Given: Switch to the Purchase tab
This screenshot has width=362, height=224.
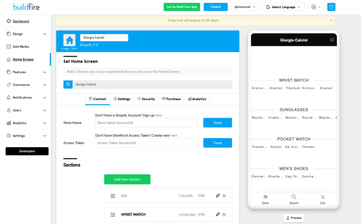Looking at the screenshot, I should [x=171, y=99].
